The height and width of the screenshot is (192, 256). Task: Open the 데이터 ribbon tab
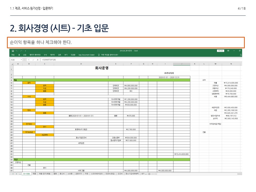[53, 55]
